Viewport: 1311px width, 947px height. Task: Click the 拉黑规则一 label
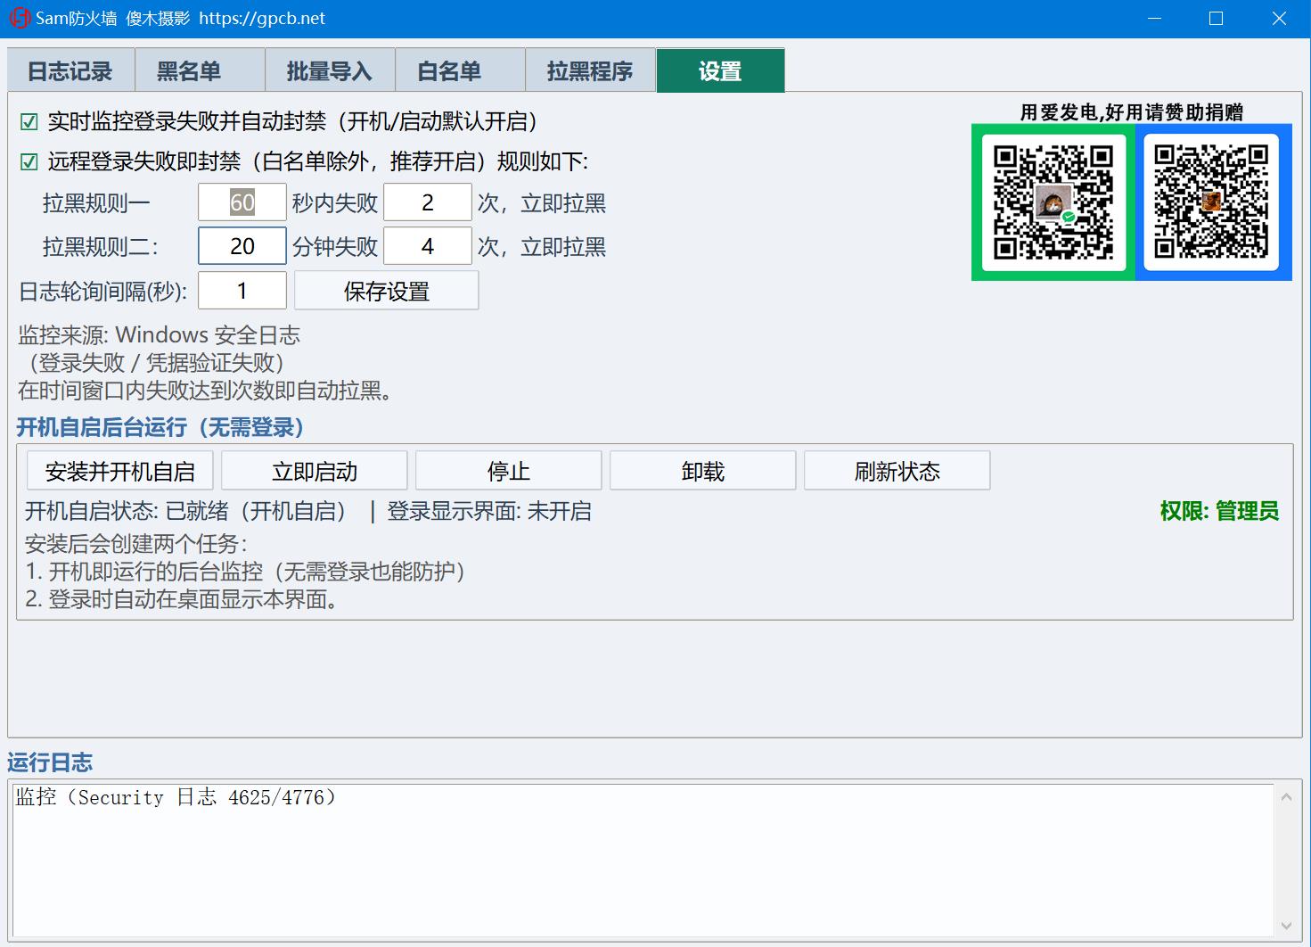tap(96, 203)
